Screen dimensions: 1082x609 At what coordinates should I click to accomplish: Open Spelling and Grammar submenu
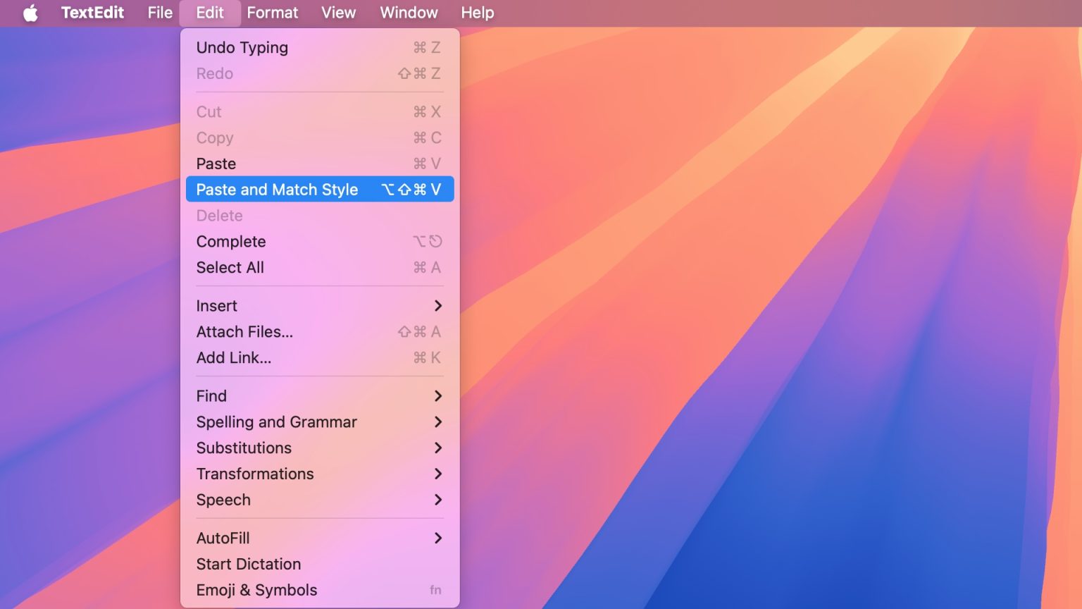(276, 422)
